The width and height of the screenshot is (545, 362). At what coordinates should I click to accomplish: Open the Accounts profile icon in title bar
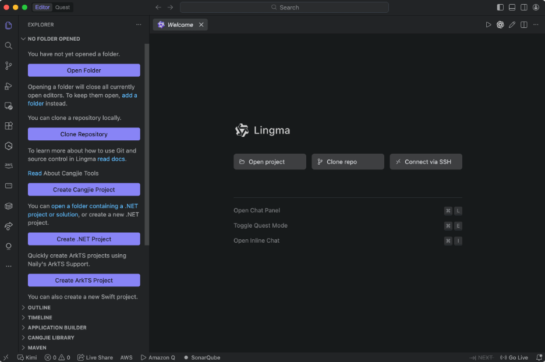[536, 8]
